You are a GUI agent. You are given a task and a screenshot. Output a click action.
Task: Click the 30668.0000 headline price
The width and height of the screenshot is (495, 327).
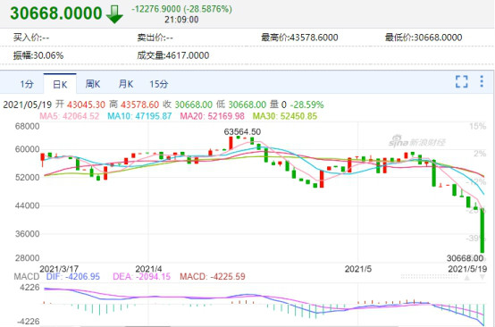[56, 13]
